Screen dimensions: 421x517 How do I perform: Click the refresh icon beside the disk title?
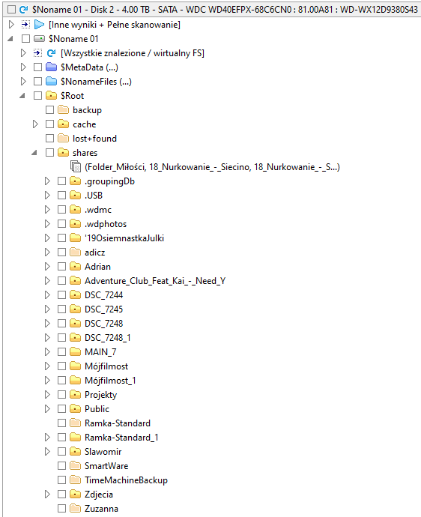point(24,10)
